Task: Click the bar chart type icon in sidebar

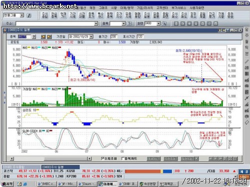Action: (247, 74)
